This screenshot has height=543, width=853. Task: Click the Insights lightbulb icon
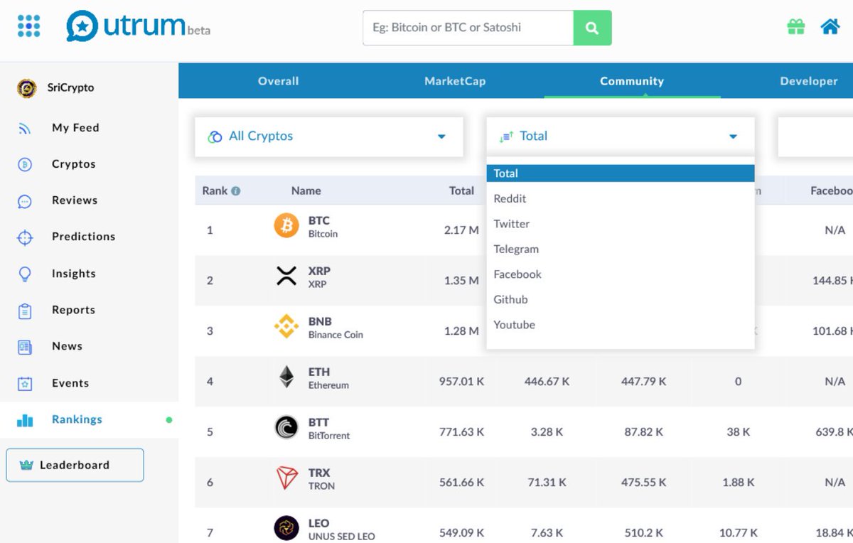[26, 273]
